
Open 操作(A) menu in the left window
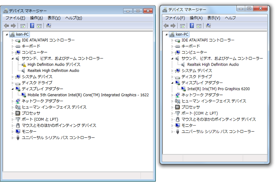point(36,18)
